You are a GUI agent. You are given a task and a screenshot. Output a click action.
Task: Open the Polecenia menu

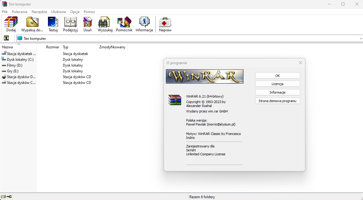click(19, 12)
